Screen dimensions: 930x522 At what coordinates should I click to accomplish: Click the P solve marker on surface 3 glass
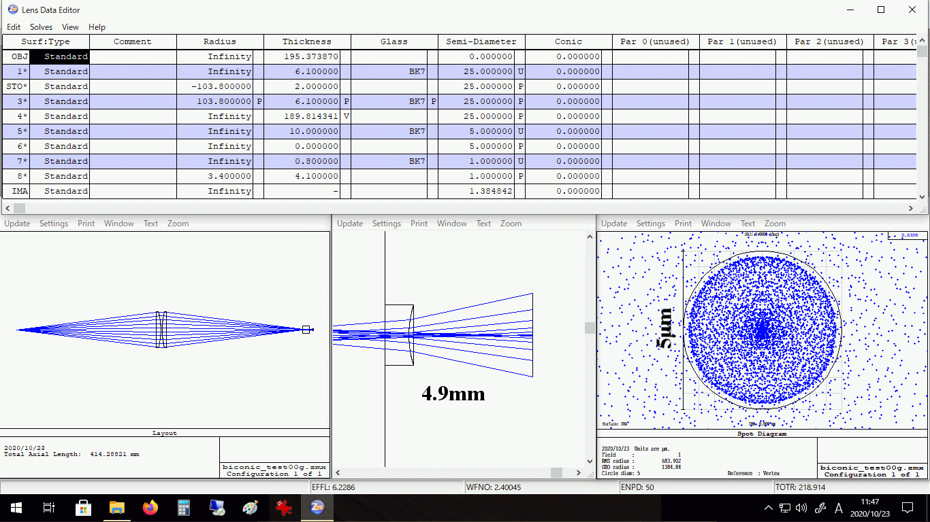433,101
